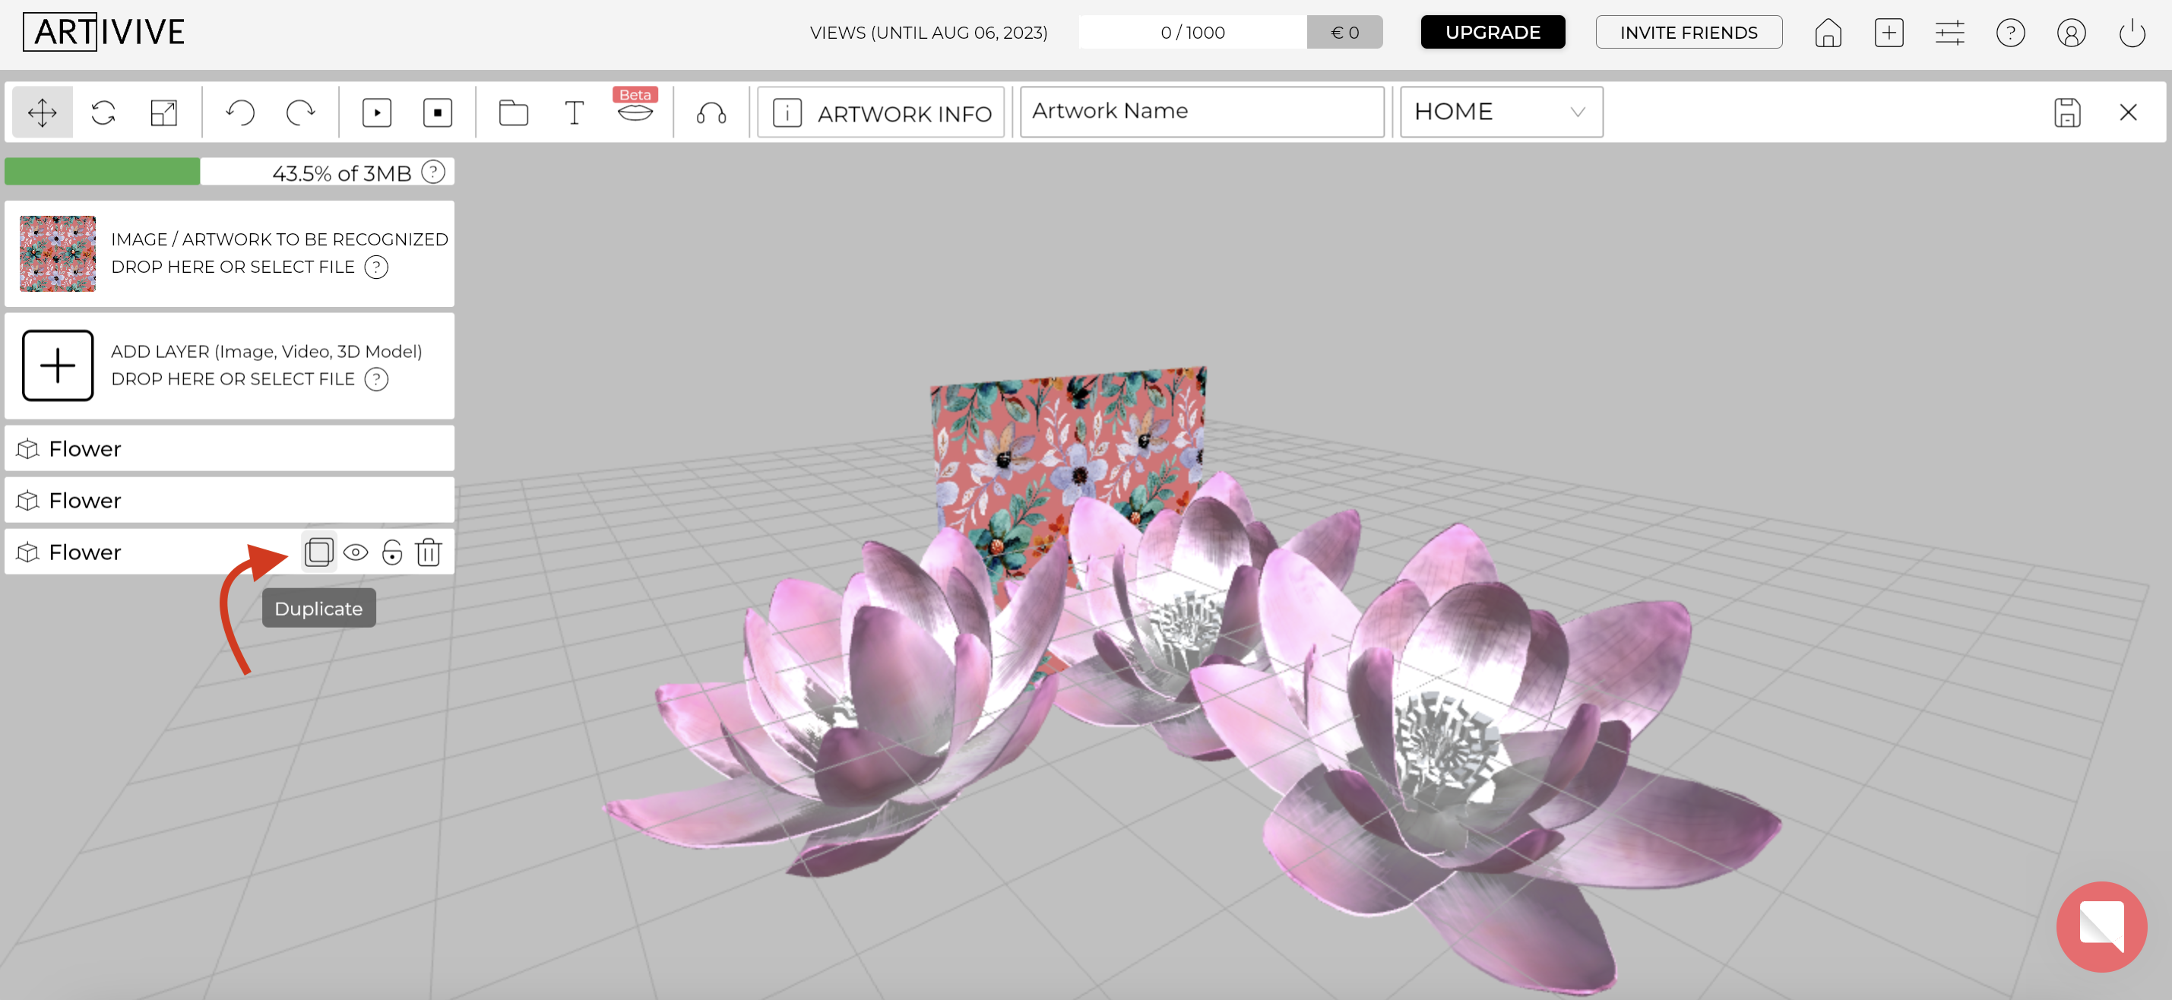
Task: Go to home dashboard icon
Action: click(1828, 33)
